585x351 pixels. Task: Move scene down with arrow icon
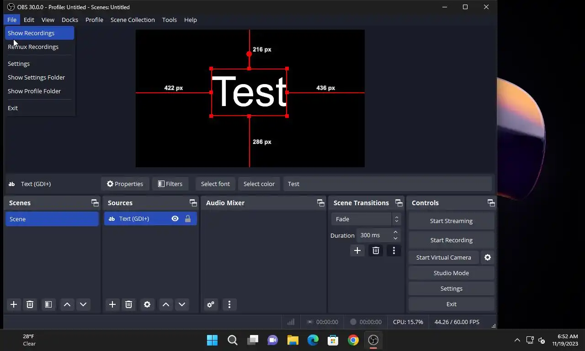(x=83, y=304)
